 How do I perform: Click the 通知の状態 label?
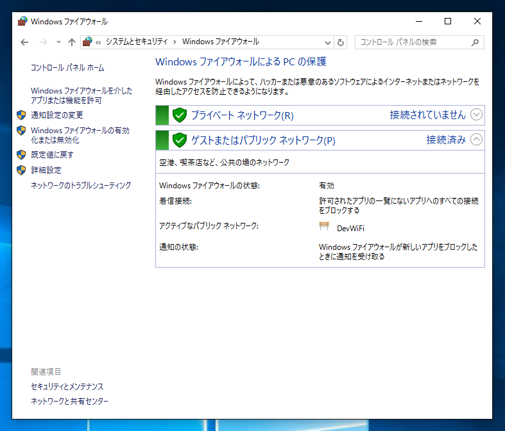179,247
